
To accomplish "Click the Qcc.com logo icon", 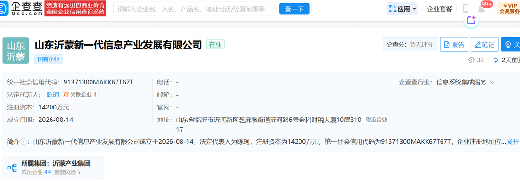I will pyautogui.click(x=4, y=9).
